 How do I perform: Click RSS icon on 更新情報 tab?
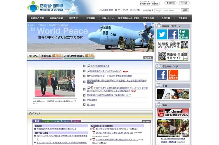click(60, 56)
